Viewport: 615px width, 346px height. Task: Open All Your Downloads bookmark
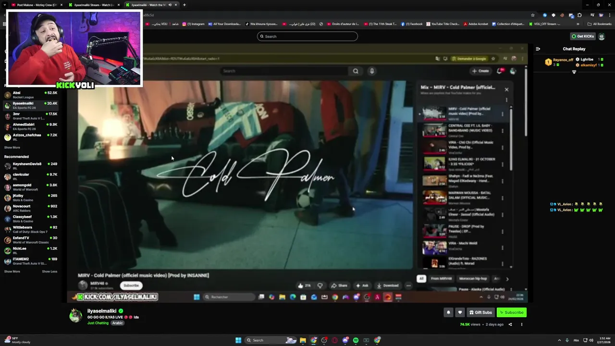225,24
